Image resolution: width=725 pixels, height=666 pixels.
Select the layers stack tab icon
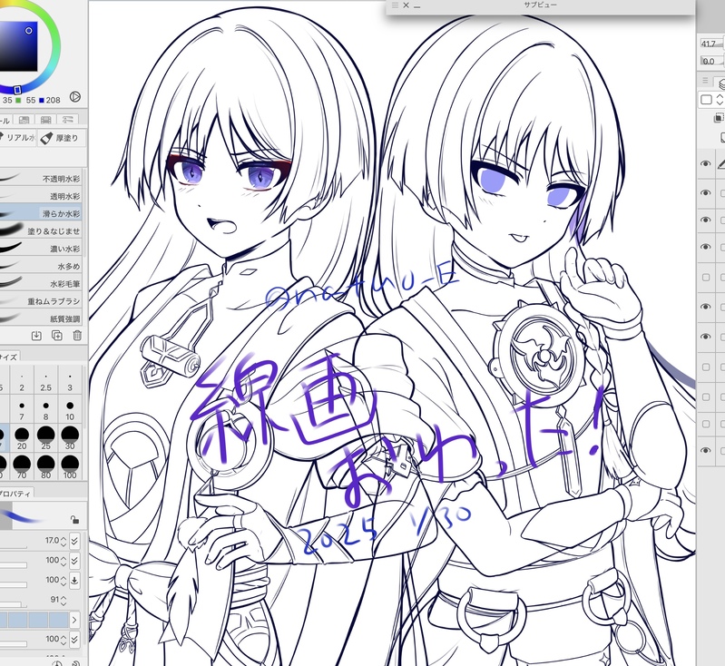pyautogui.click(x=721, y=83)
